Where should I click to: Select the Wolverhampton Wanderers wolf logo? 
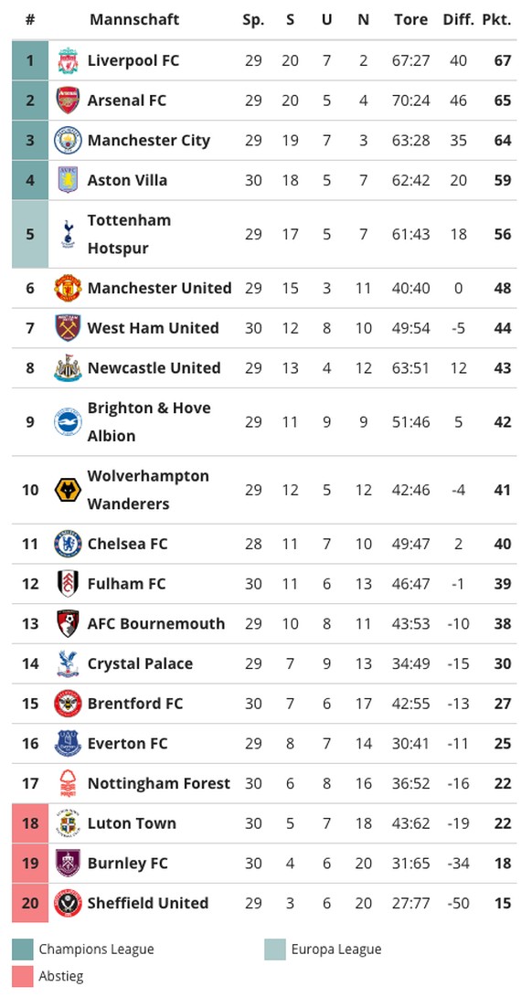(x=68, y=490)
